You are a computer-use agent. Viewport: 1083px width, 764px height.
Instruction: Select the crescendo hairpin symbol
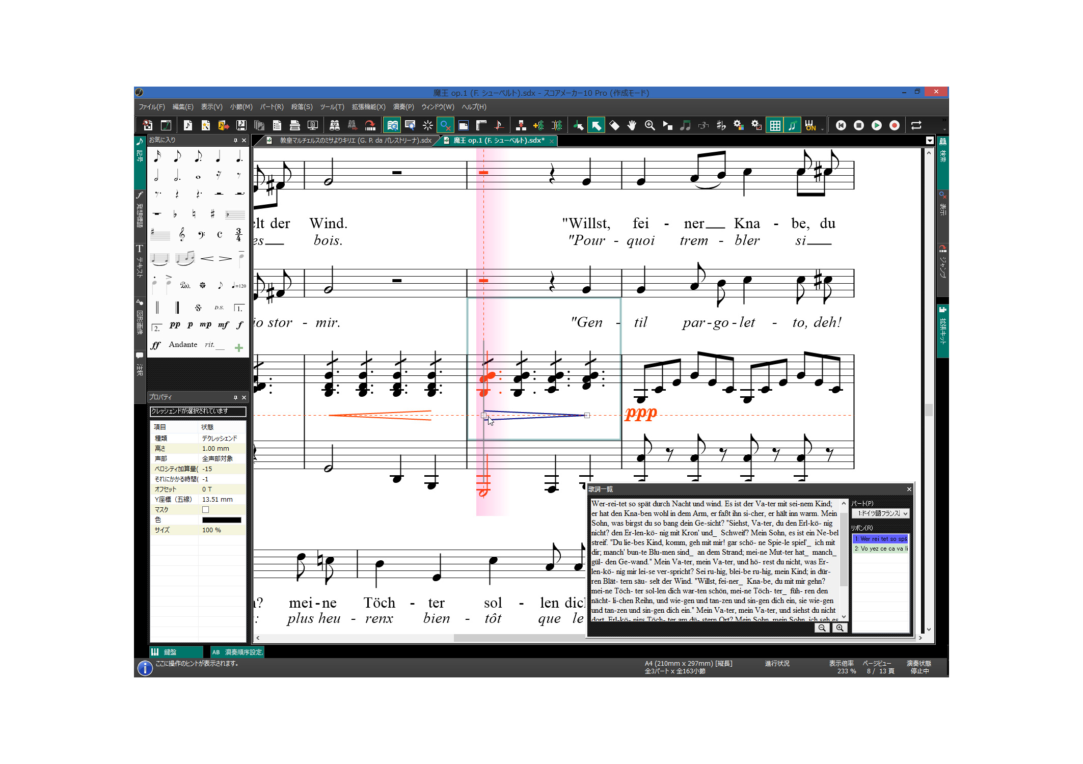207,259
